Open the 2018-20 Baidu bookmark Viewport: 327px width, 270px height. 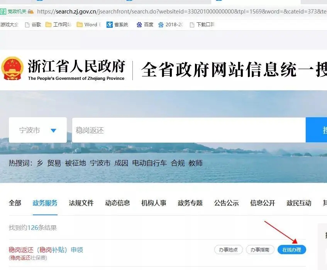pyautogui.click(x=171, y=25)
